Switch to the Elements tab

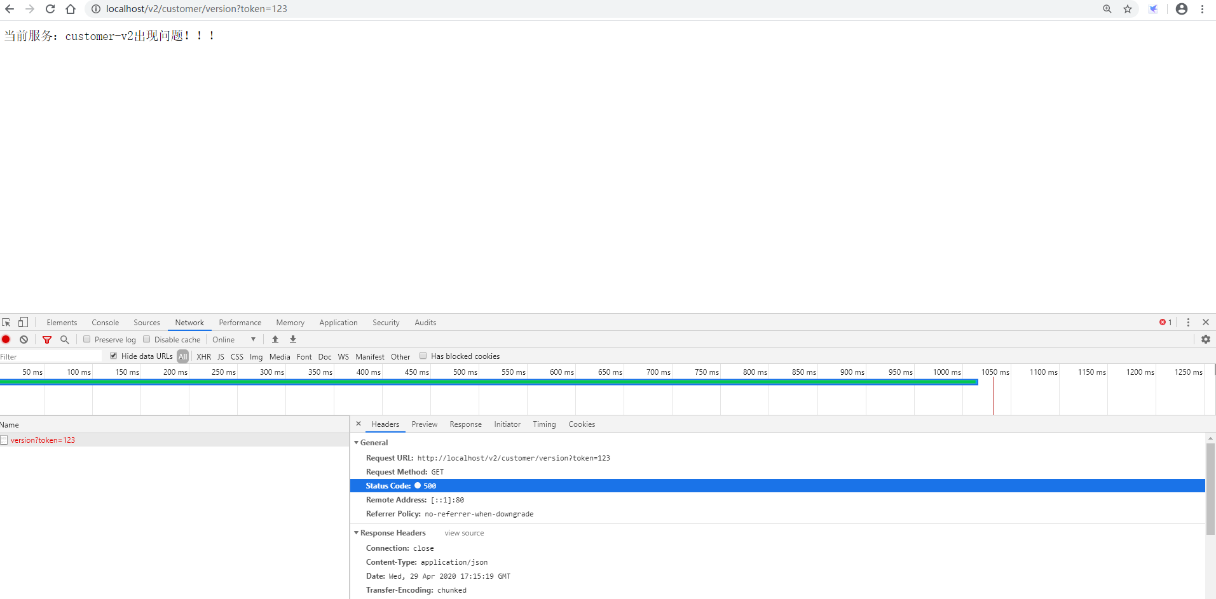pos(62,323)
